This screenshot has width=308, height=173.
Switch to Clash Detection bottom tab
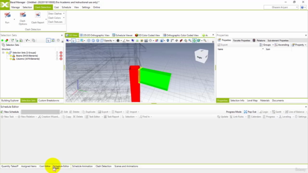tap(103, 166)
